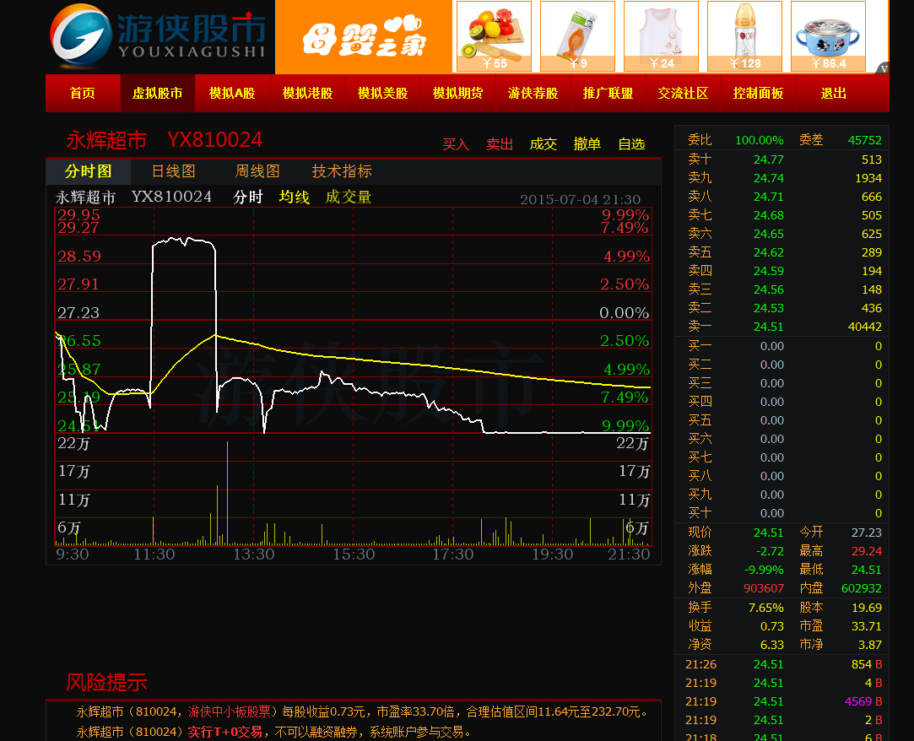Viewport: 914px width, 741px height.
Task: Click the chart timestamp 2015-07-04 21:30
Action: (580, 199)
